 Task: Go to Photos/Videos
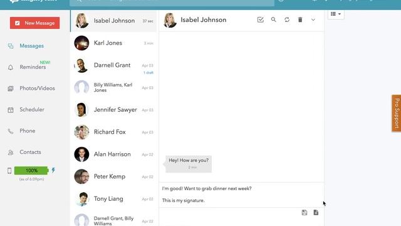pyautogui.click(x=38, y=89)
